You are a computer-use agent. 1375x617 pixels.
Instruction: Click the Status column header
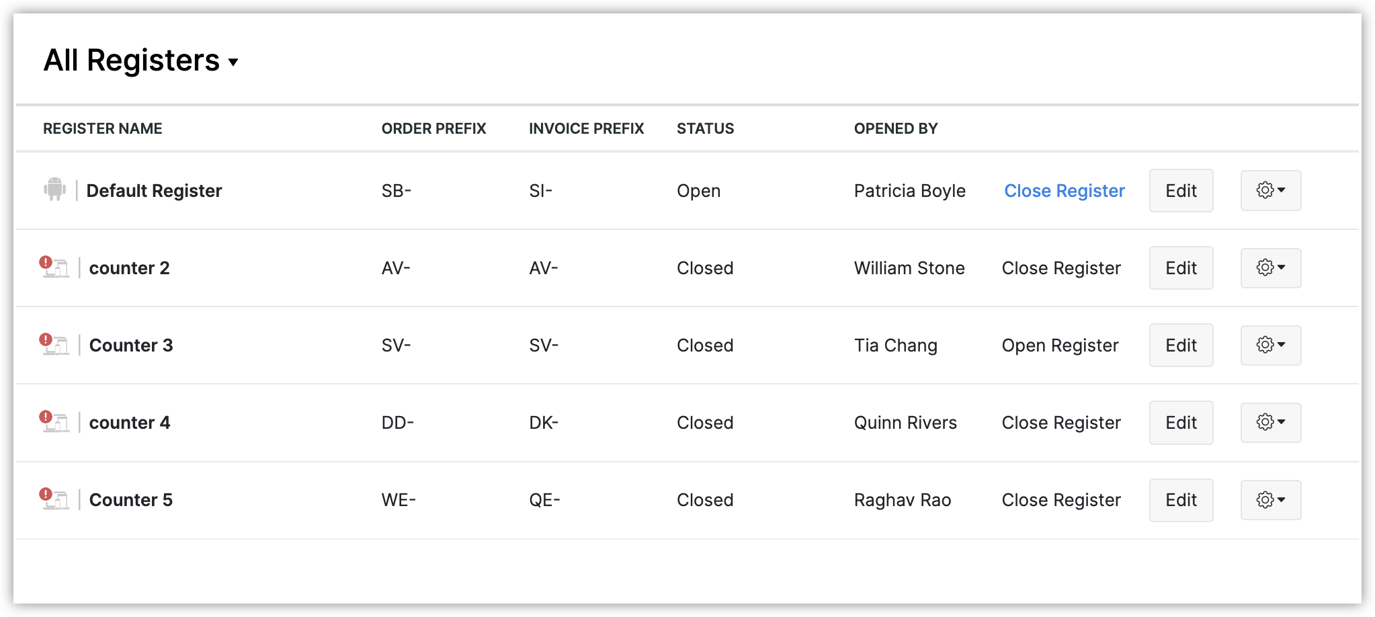[705, 128]
